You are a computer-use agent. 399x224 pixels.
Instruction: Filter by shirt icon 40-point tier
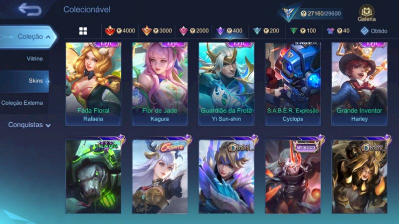[338, 31]
